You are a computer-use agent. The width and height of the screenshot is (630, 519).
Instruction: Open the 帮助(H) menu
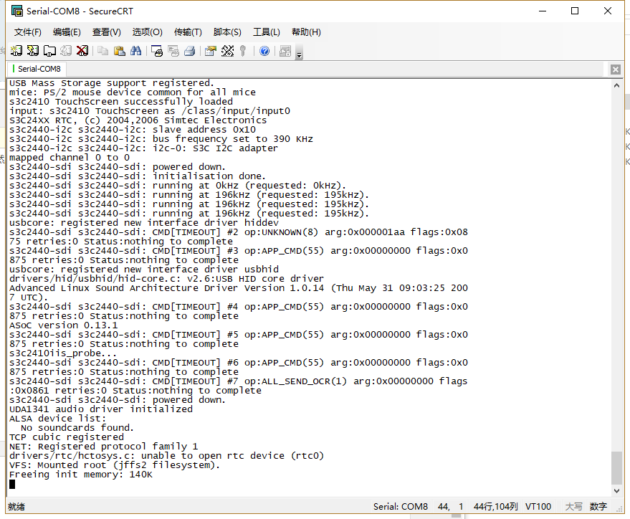(x=306, y=32)
